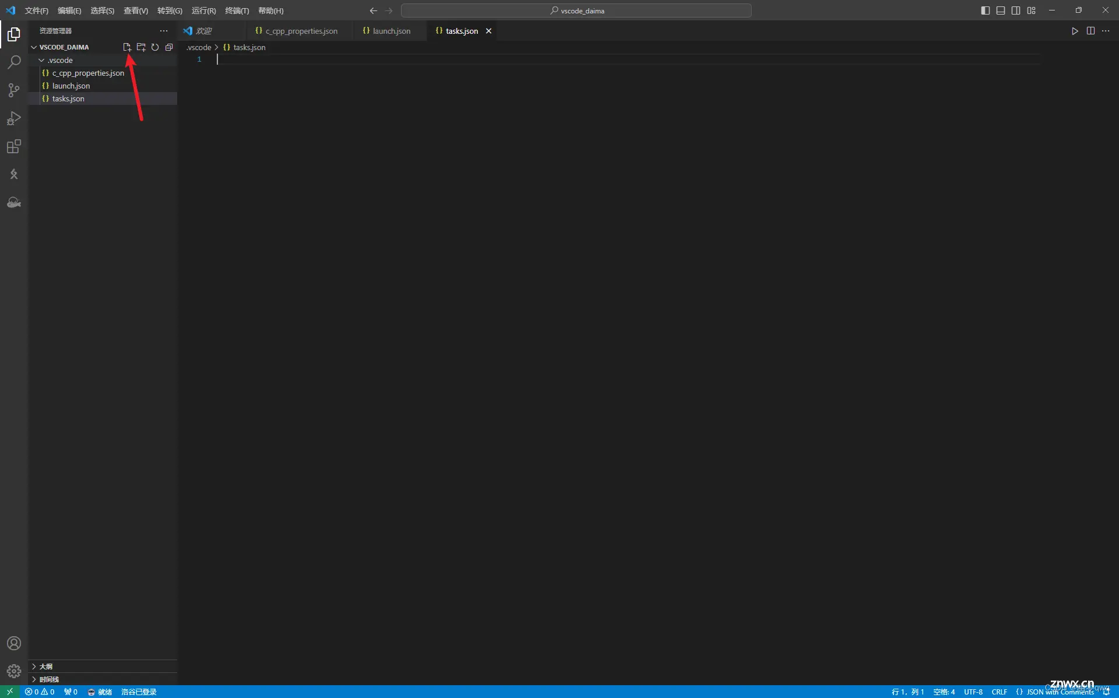The width and height of the screenshot is (1119, 698).
Task: Open the Source Control view
Action: (x=14, y=90)
